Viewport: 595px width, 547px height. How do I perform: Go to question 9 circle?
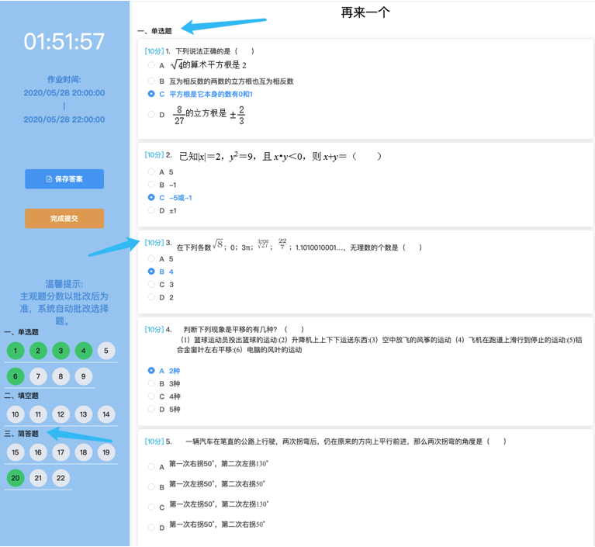click(84, 376)
